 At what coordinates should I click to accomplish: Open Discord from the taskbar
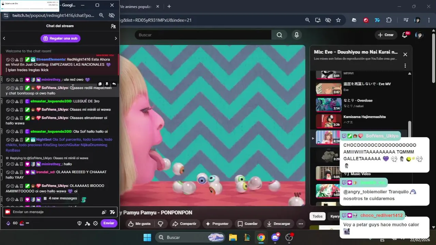(x=275, y=238)
